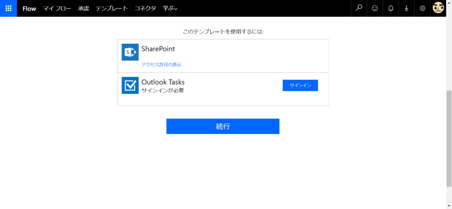The width and height of the screenshot is (452, 209).
Task: Click the search magnifier icon
Action: pos(359,8)
